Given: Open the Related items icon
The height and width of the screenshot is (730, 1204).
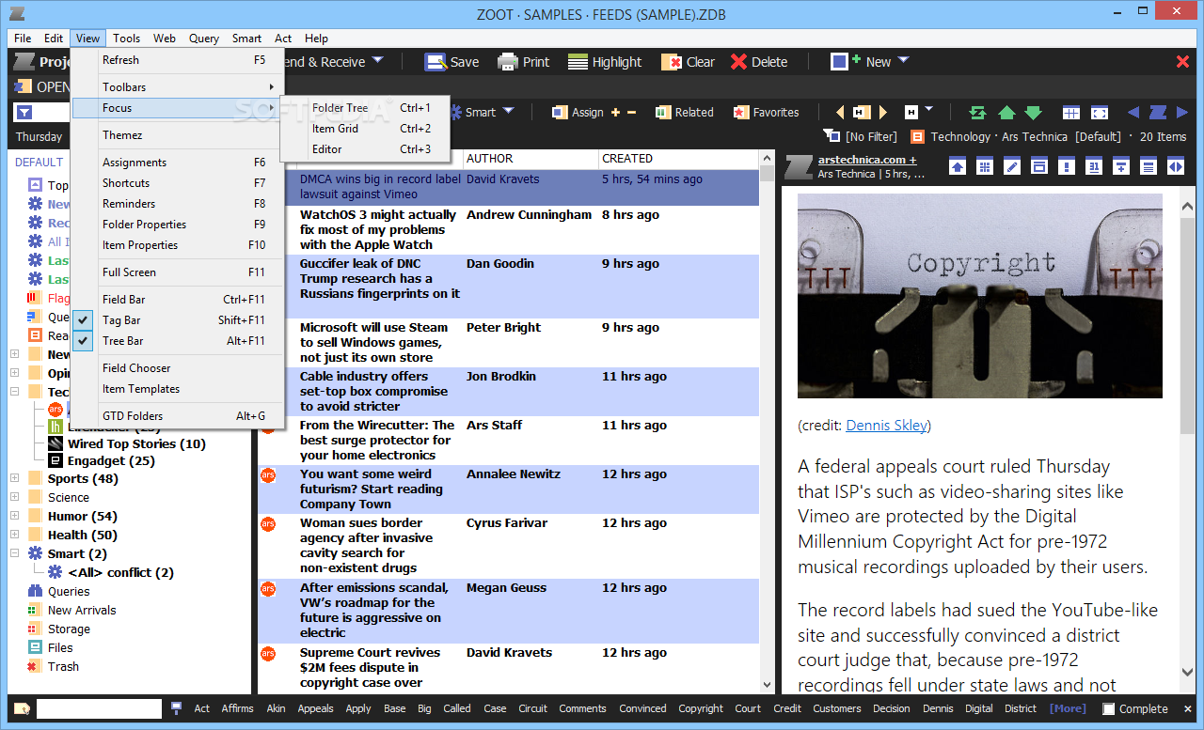Looking at the screenshot, I should point(663,112).
